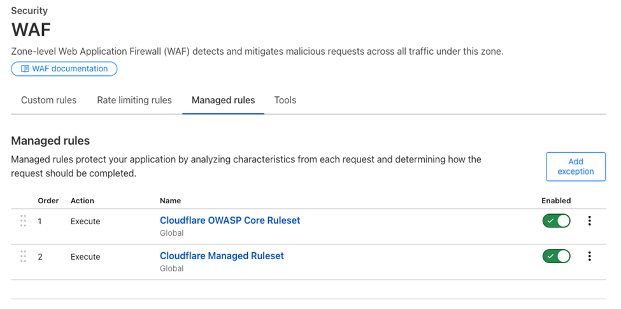Click the Action column header
The width and height of the screenshot is (621, 309).
(x=82, y=201)
